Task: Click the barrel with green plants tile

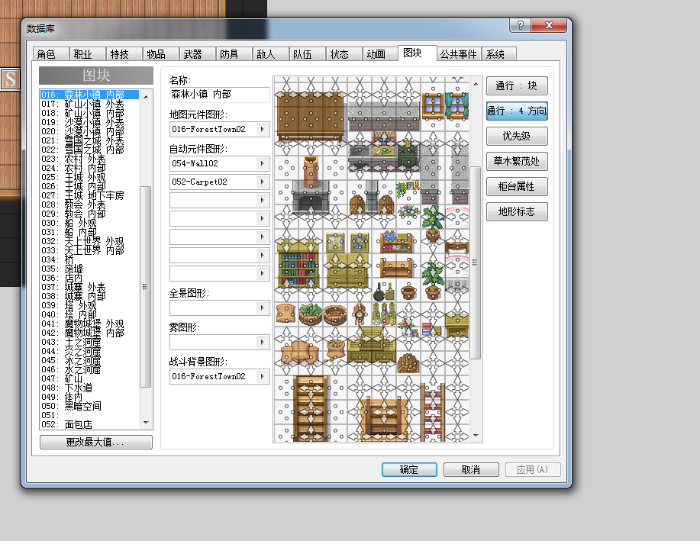Action: tap(311, 314)
